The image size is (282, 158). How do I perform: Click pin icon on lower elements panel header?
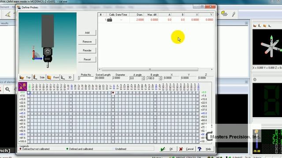pos(246,82)
